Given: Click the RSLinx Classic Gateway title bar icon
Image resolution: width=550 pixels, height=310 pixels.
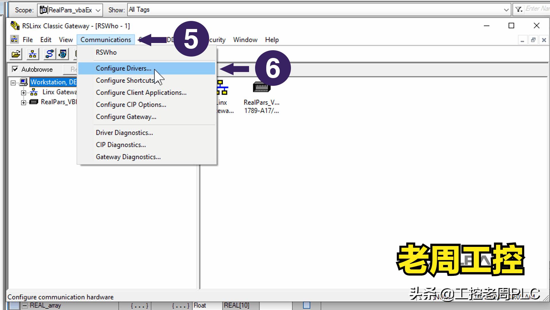Looking at the screenshot, I should [x=15, y=26].
